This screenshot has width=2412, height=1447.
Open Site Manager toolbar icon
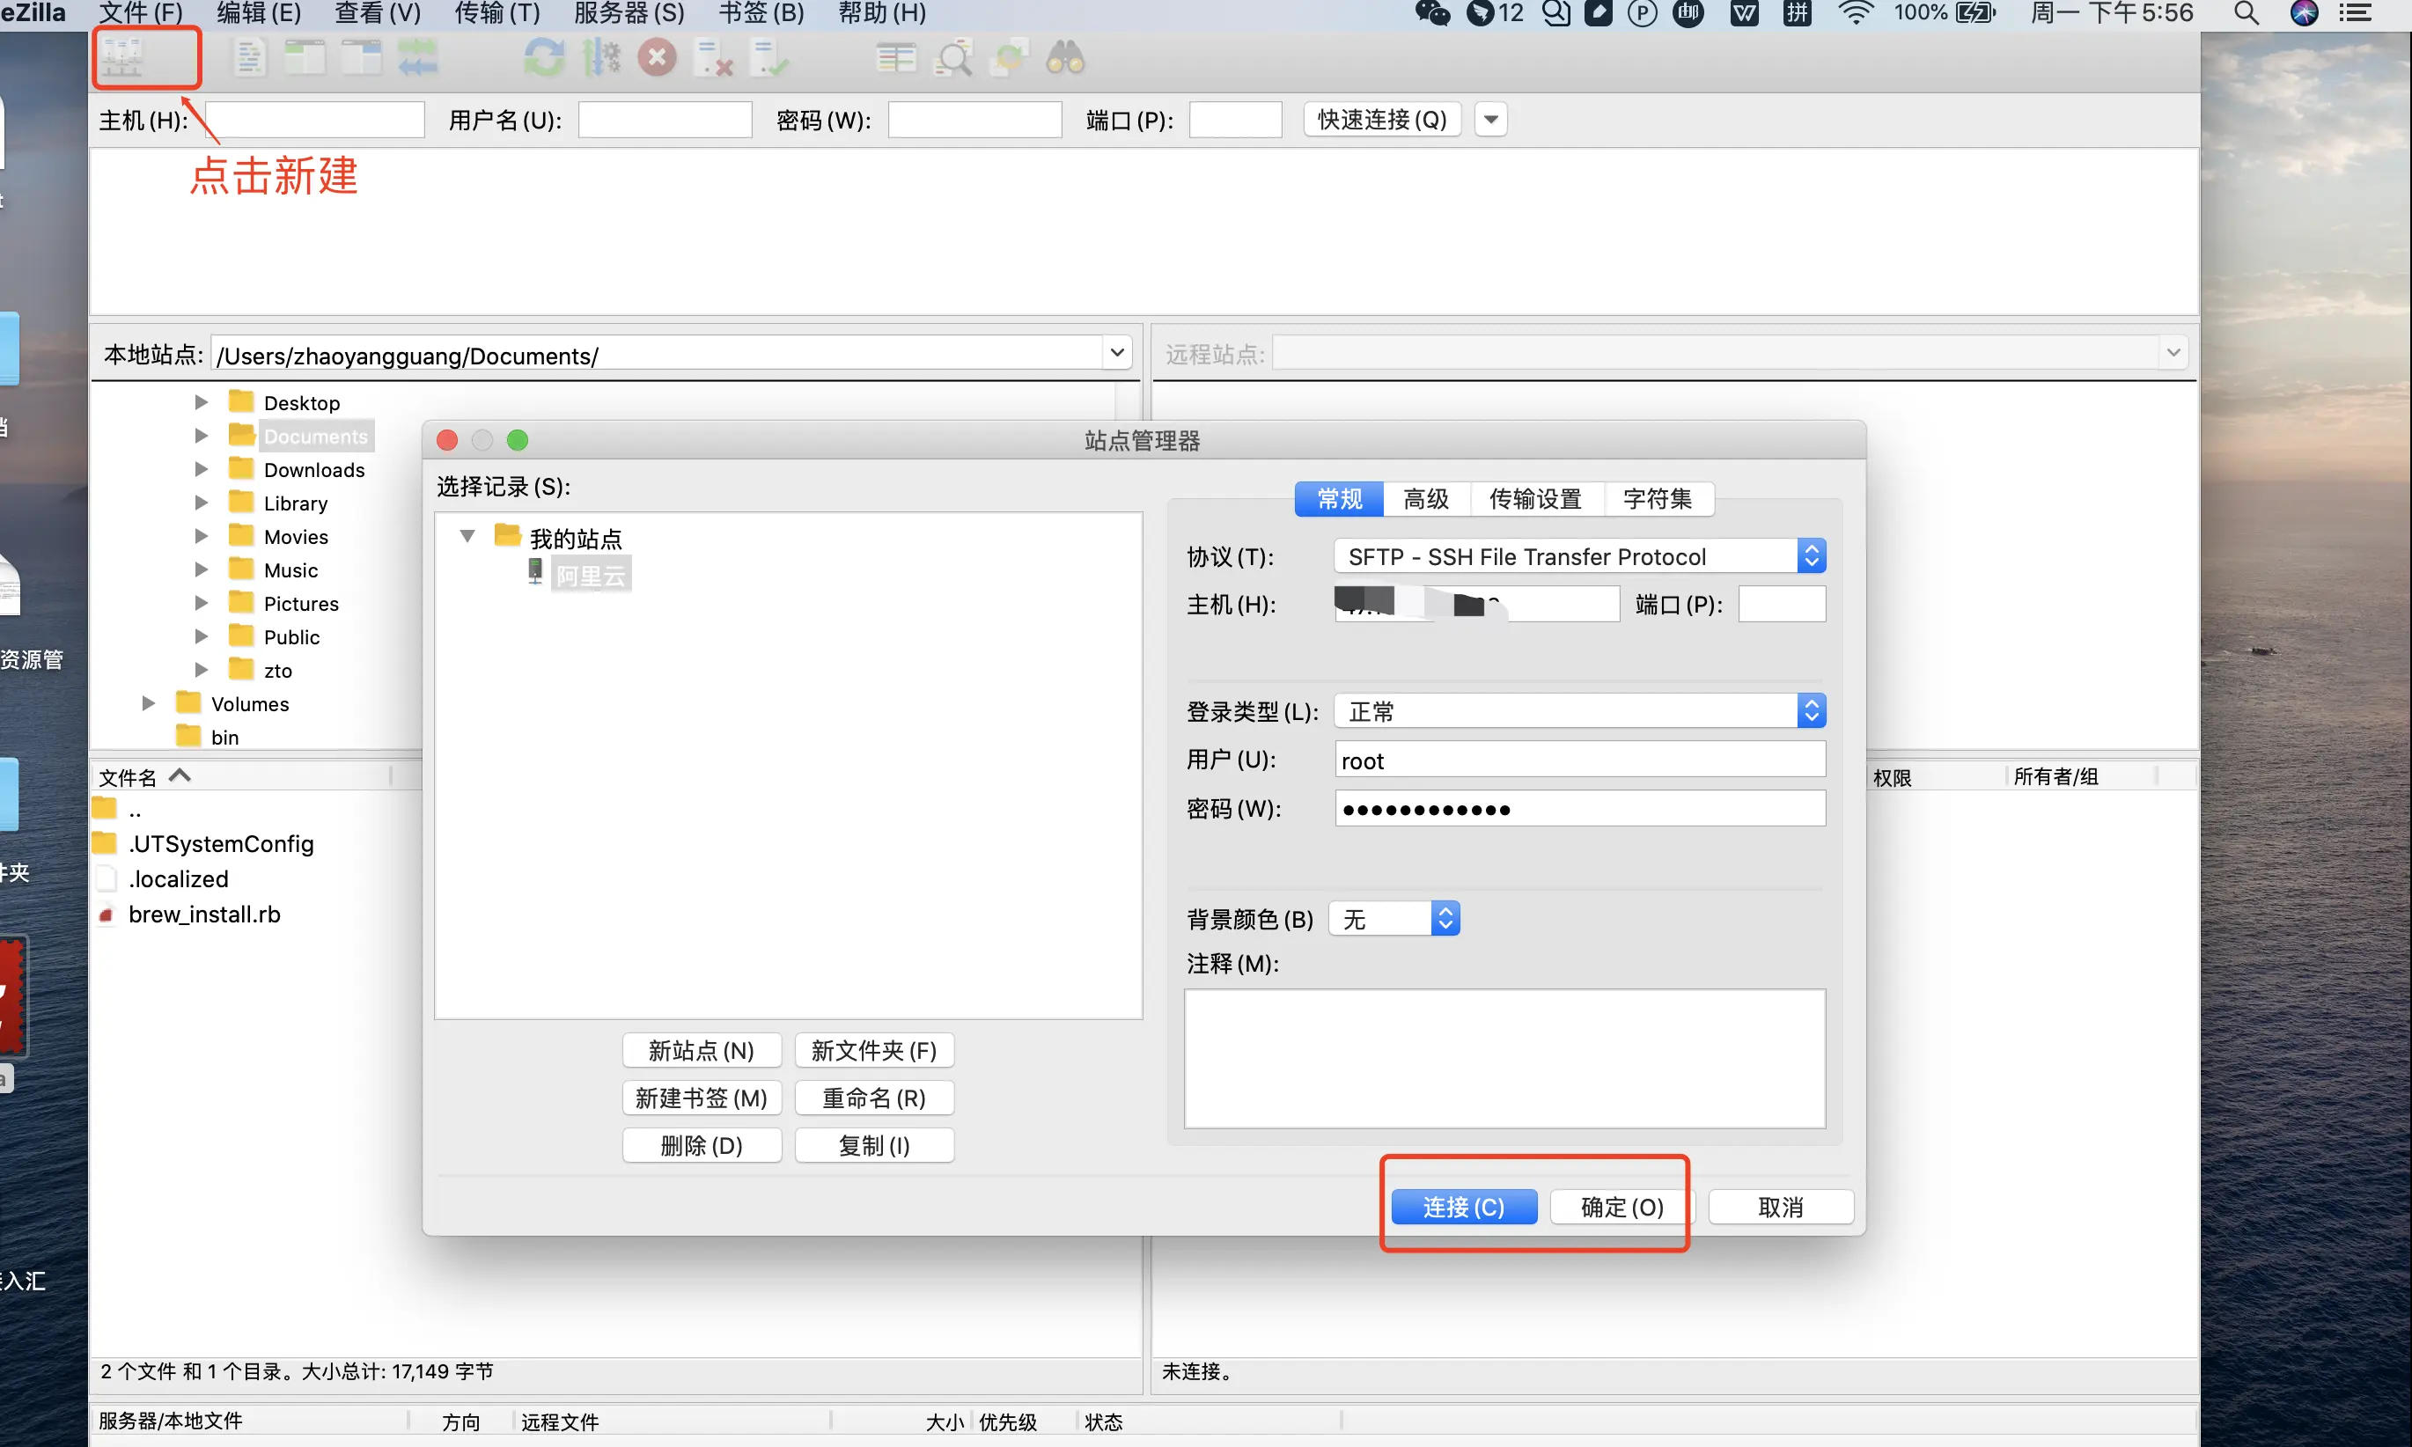[x=123, y=58]
